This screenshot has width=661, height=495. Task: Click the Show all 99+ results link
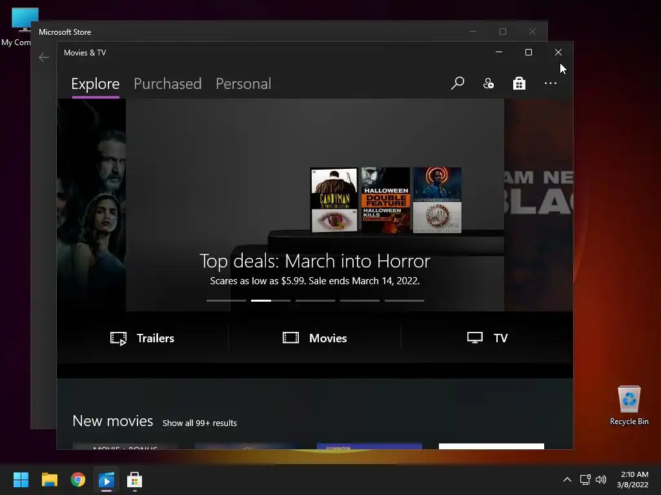point(199,423)
